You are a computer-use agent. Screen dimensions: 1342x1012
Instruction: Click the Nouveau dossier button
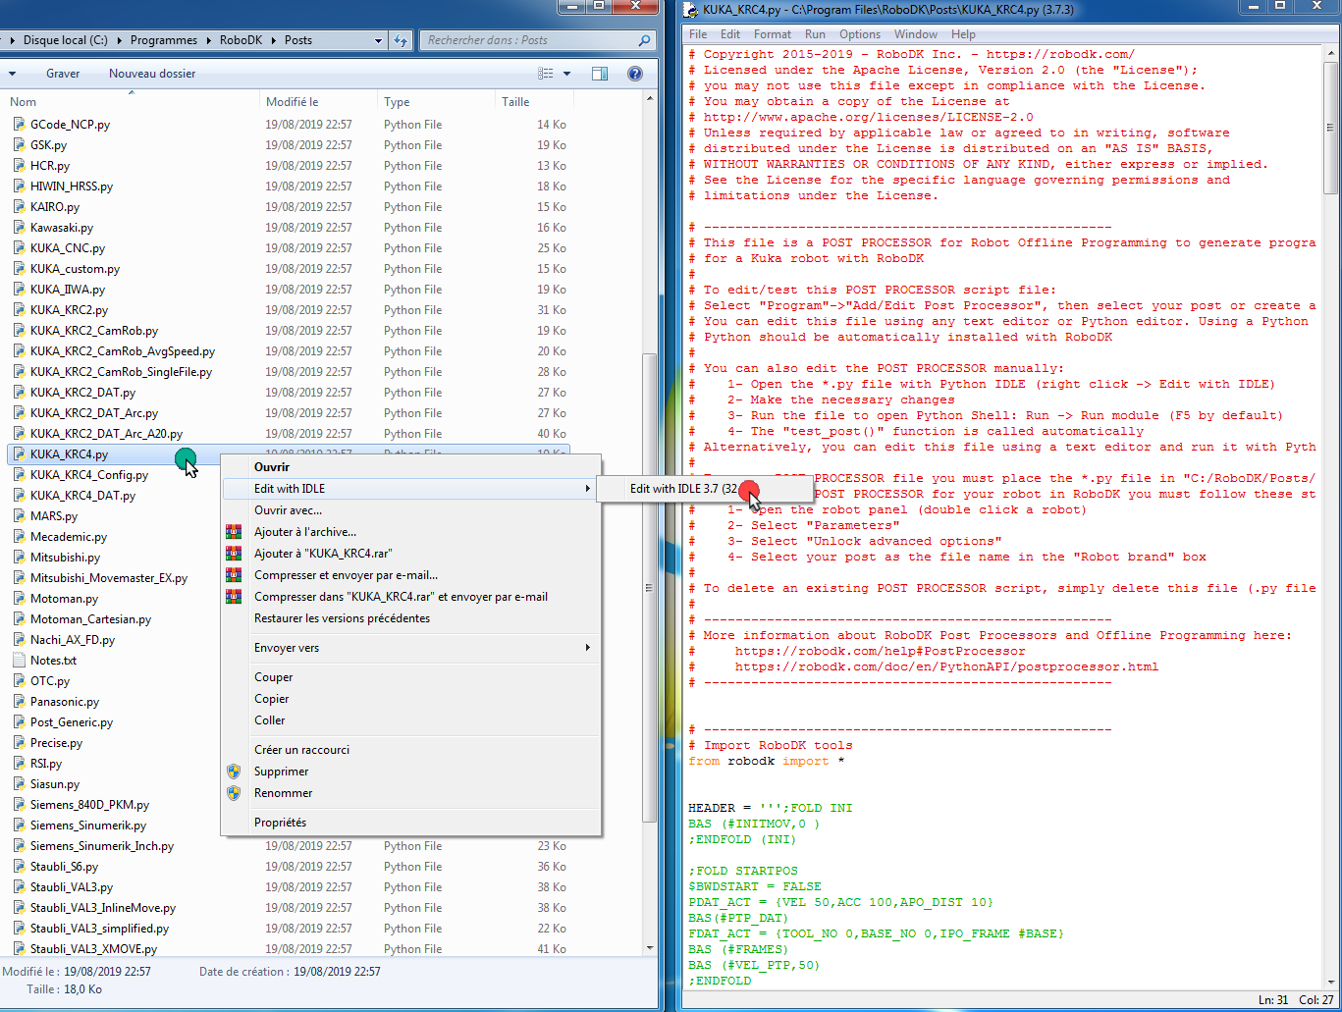pos(152,74)
